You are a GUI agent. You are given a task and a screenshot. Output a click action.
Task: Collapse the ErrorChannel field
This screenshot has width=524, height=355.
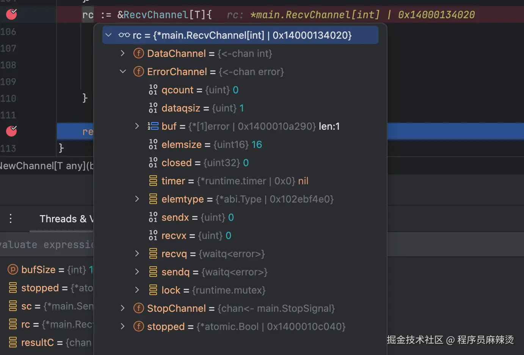(122, 72)
